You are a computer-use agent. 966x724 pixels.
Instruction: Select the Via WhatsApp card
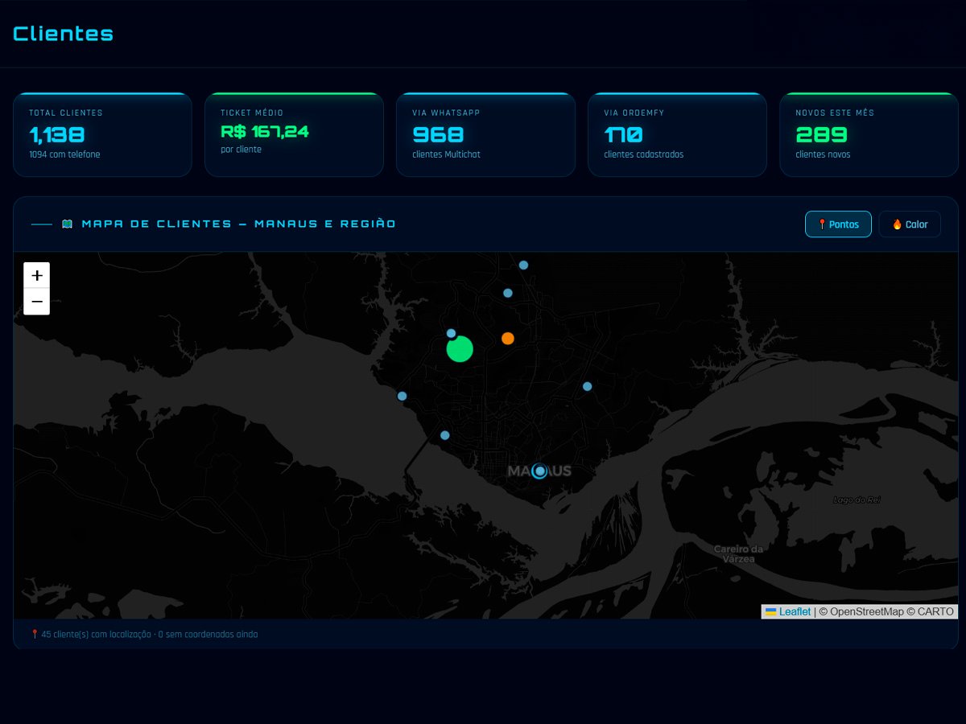pyautogui.click(x=485, y=134)
